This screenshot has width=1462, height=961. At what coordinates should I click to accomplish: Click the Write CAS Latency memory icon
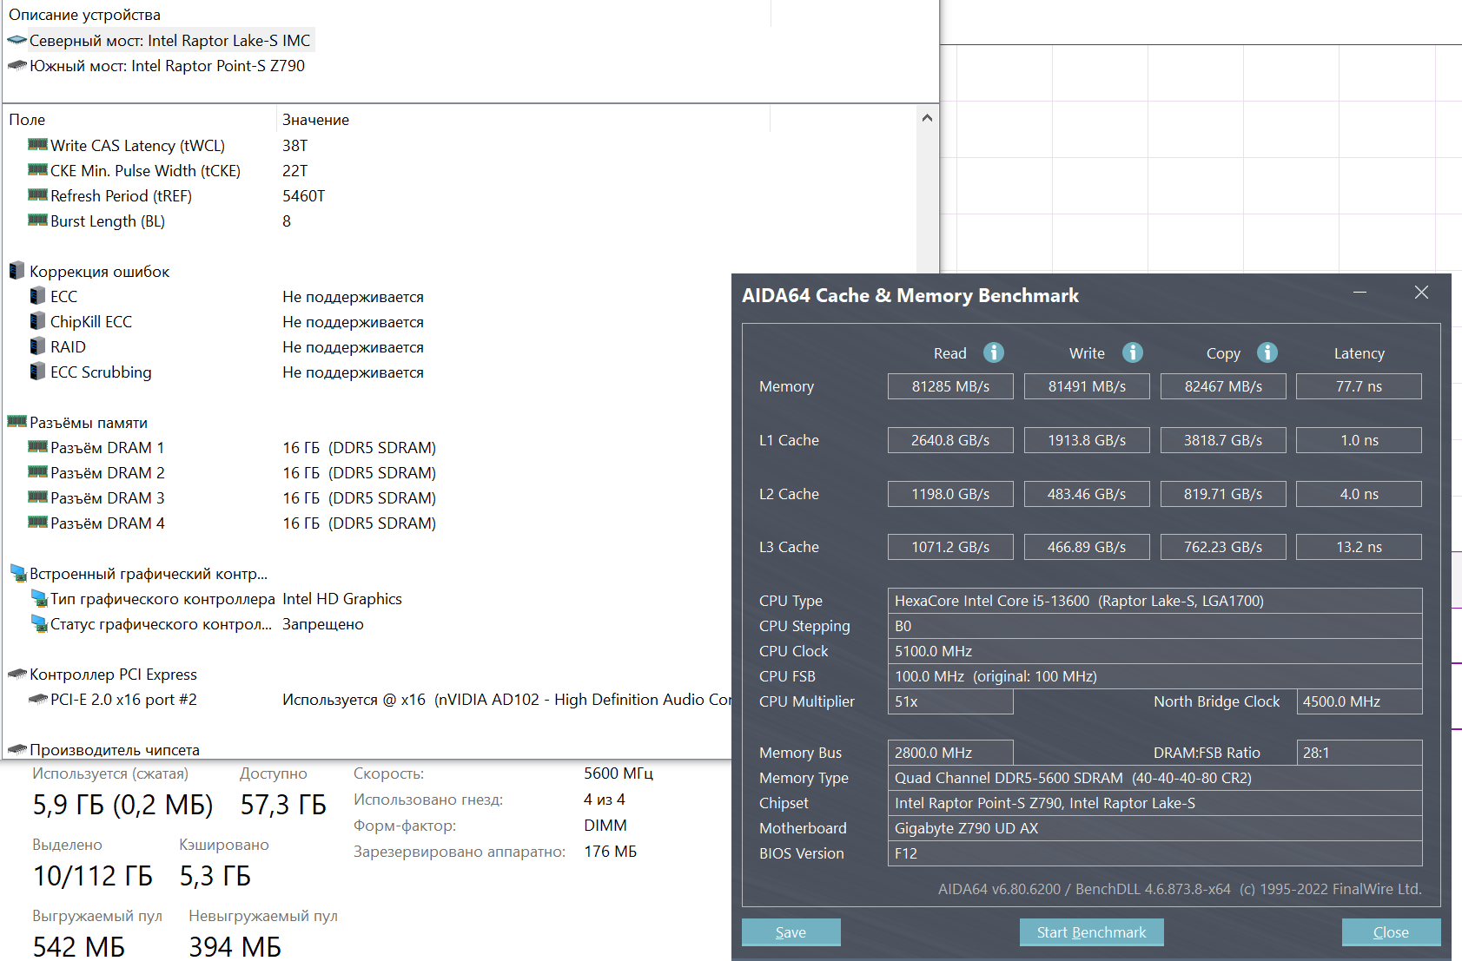pyautogui.click(x=37, y=145)
